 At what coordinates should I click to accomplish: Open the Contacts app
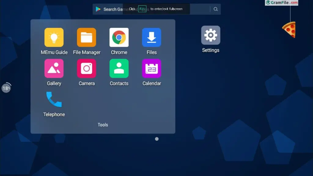click(119, 68)
